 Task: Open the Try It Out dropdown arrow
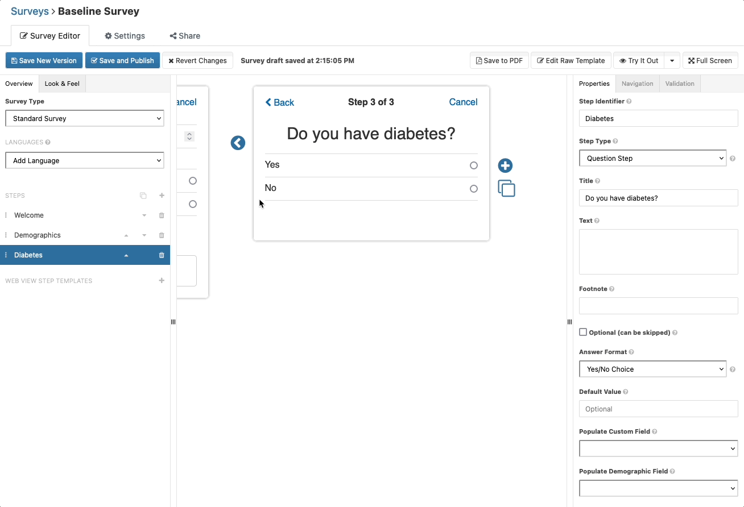coord(672,61)
